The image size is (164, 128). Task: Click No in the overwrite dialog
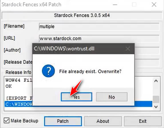(112, 97)
